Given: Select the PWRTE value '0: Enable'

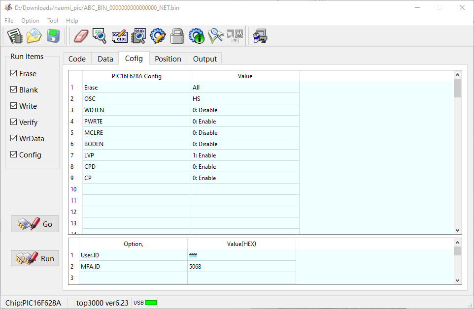Looking at the screenshot, I should [245, 122].
